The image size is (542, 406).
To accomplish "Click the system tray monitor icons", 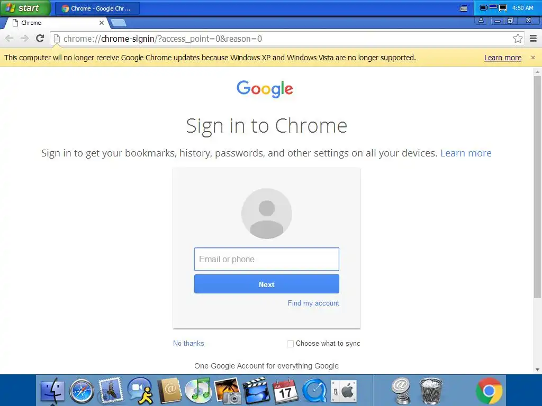I will pyautogui.click(x=494, y=8).
